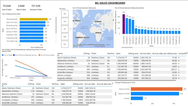Click the Sum of Sales legend marker
The width and height of the screenshot is (188, 106).
(3, 55)
